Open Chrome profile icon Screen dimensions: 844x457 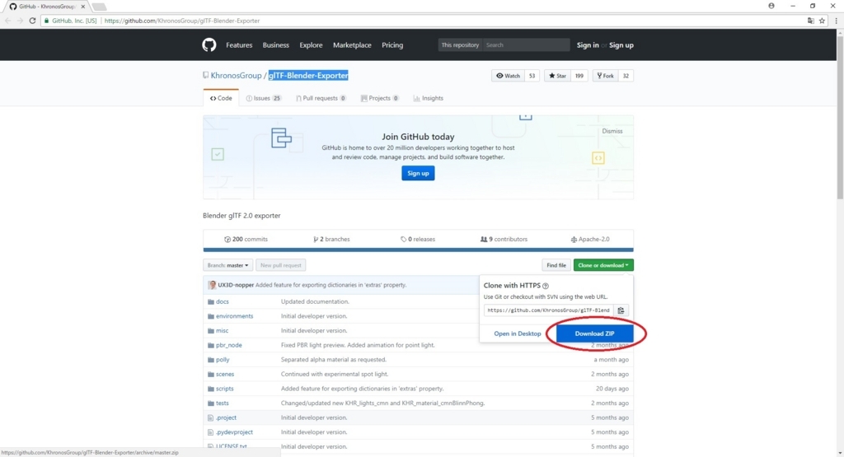click(x=771, y=6)
